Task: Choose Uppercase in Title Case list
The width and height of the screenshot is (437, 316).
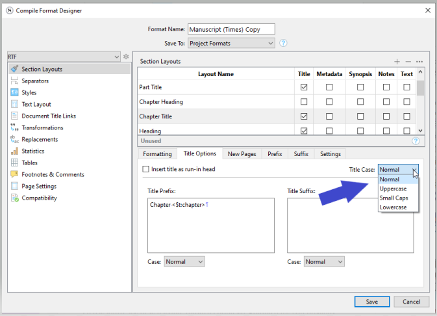Action: [x=398, y=189]
